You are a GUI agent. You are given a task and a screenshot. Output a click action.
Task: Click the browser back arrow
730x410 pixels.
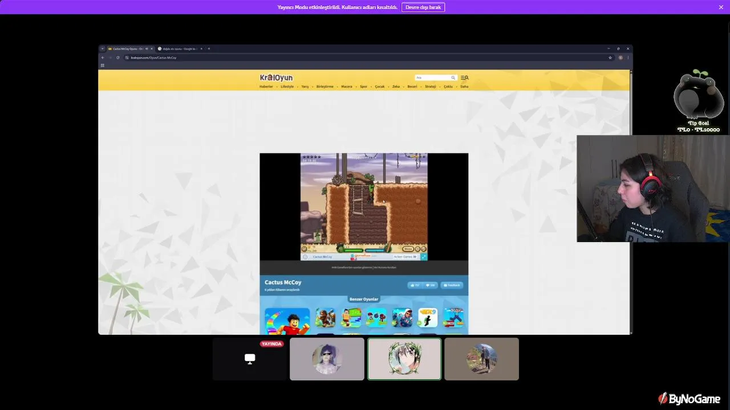pyautogui.click(x=103, y=58)
